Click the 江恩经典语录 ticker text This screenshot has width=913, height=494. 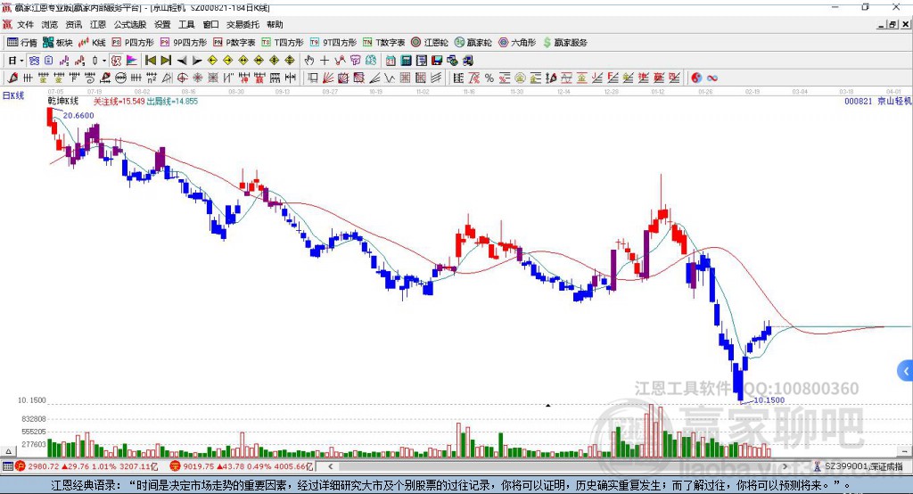pyautogui.click(x=450, y=485)
